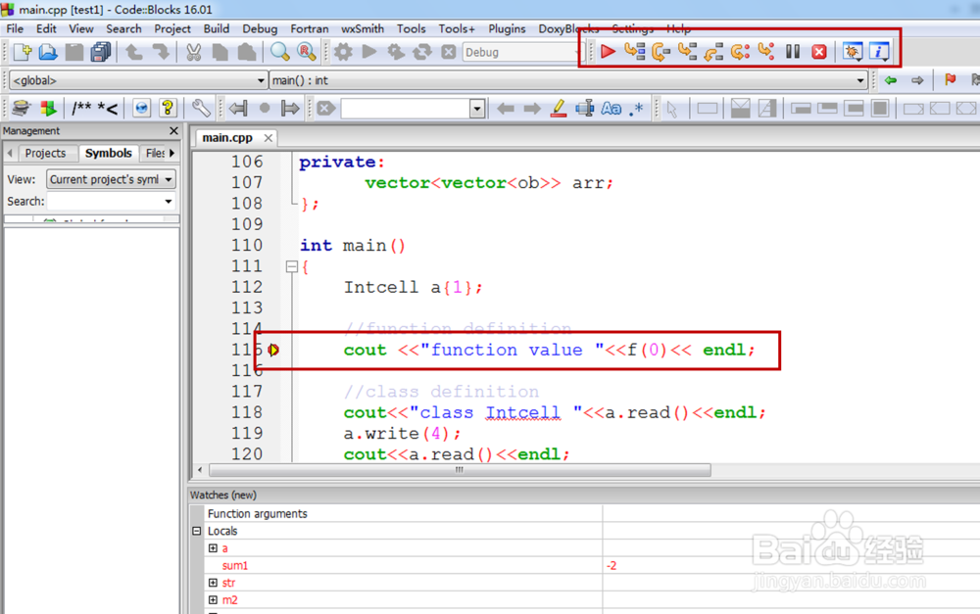Pause the debugger with Break icon
Viewport: 980px width, 614px height.
793,51
